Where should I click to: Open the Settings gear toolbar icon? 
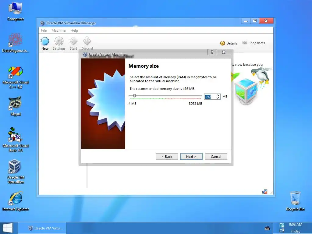point(59,43)
